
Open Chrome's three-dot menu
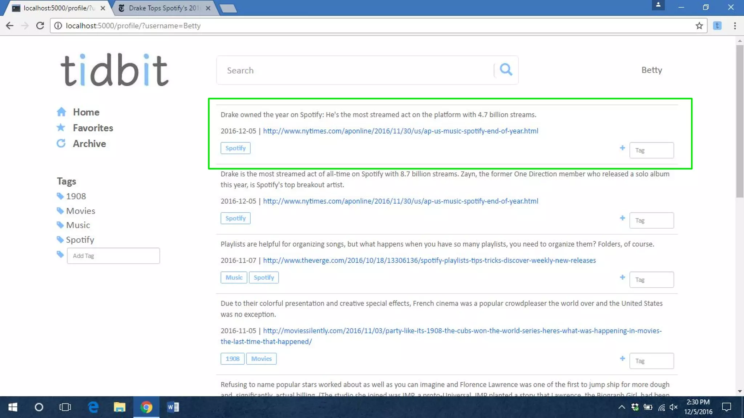(735, 26)
